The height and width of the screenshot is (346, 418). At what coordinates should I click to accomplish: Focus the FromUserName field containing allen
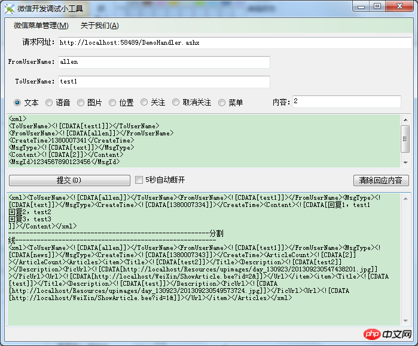coord(164,62)
